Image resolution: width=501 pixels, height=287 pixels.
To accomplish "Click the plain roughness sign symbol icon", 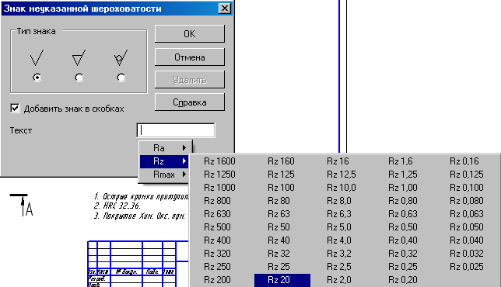I will 37,57.
